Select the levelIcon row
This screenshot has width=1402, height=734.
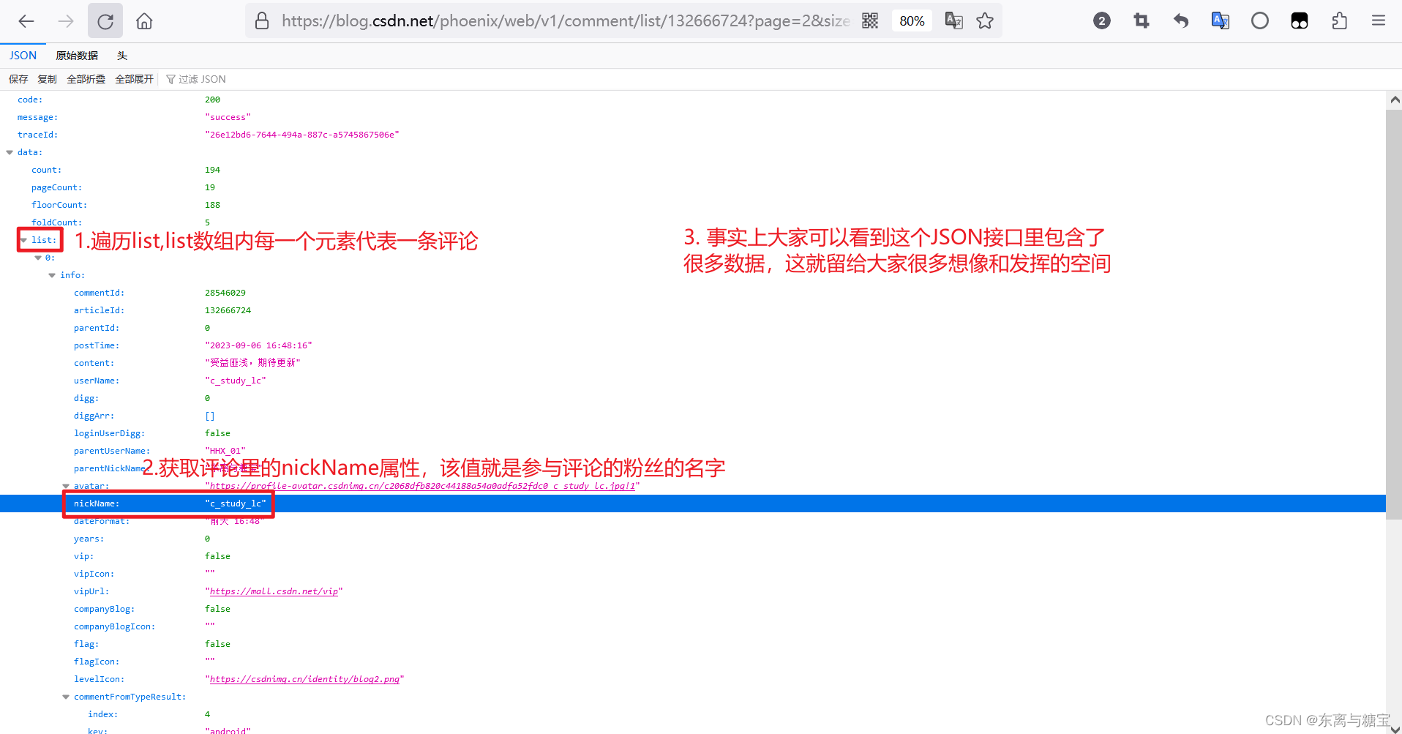point(693,679)
